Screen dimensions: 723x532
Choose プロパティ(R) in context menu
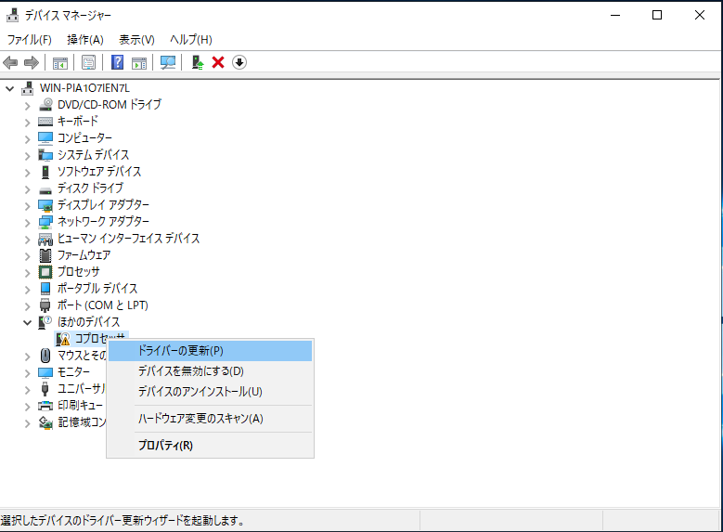pos(210,446)
